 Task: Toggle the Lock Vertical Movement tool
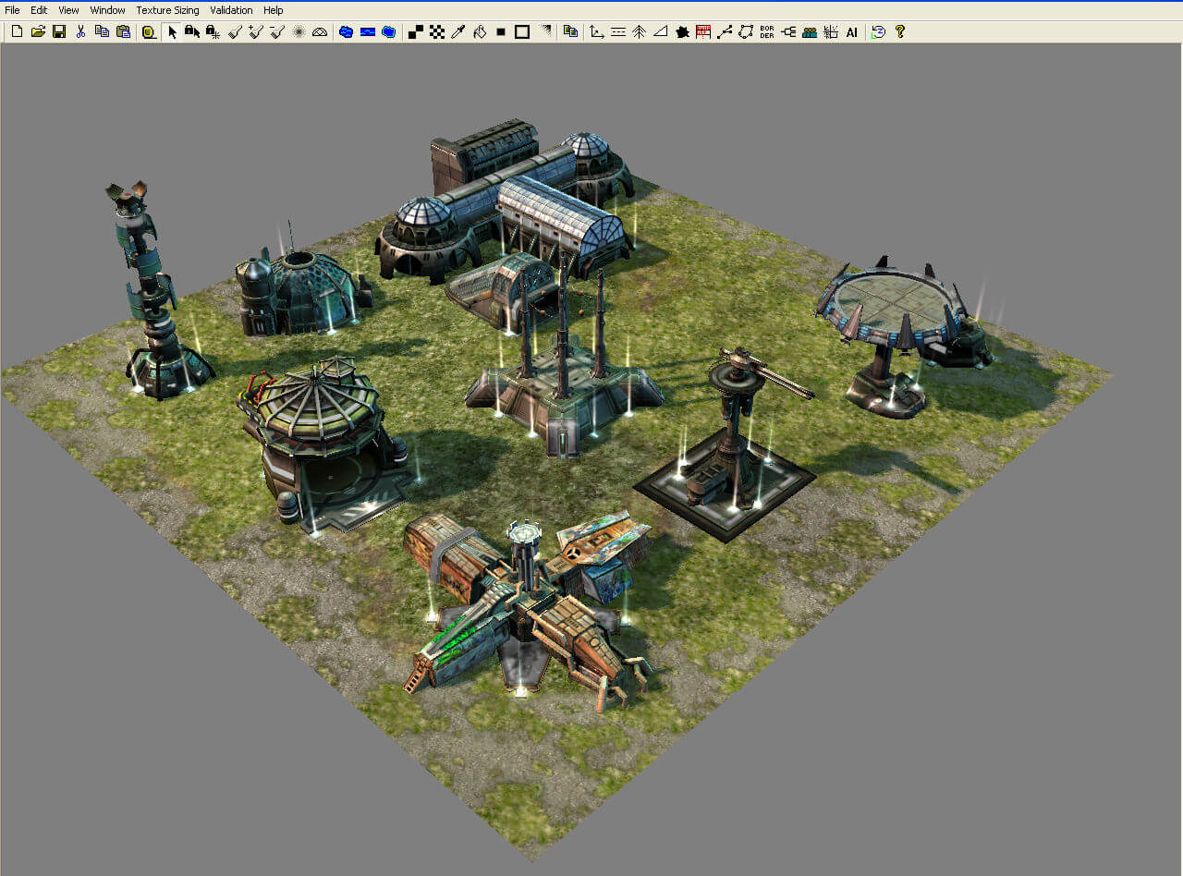(x=213, y=30)
